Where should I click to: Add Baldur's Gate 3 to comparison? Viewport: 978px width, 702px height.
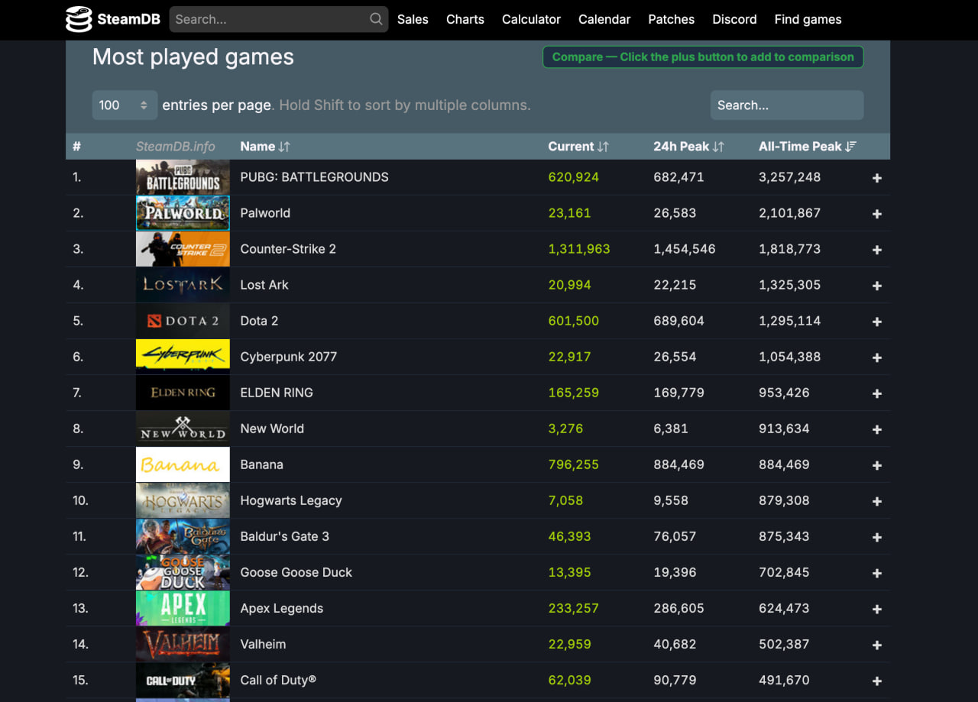tap(877, 537)
